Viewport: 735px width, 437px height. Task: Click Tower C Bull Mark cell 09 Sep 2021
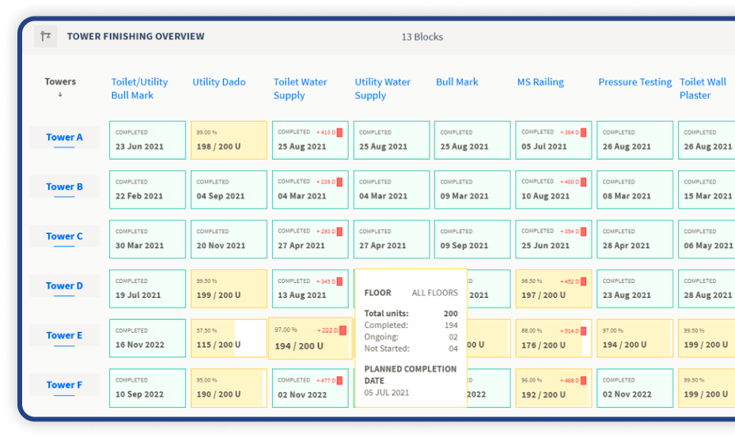[472, 239]
